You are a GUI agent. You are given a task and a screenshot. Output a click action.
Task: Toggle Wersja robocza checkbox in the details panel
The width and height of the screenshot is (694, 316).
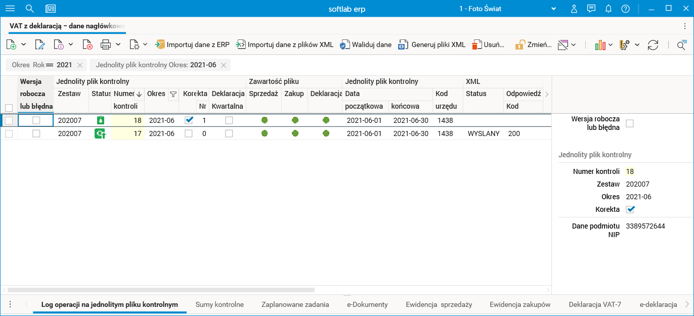coord(630,123)
